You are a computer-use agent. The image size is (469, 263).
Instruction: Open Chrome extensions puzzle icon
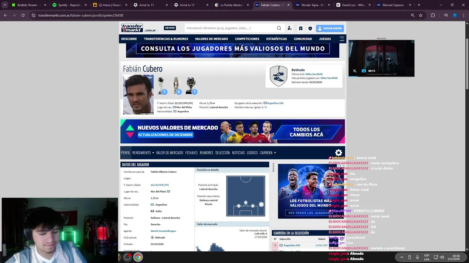[x=433, y=15]
